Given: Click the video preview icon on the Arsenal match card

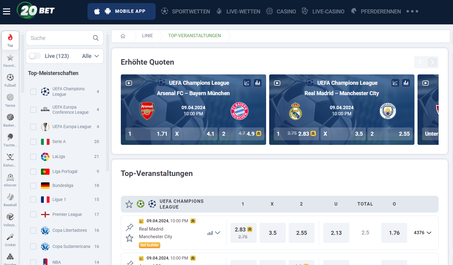Looking at the screenshot, I should pyautogui.click(x=129, y=83).
